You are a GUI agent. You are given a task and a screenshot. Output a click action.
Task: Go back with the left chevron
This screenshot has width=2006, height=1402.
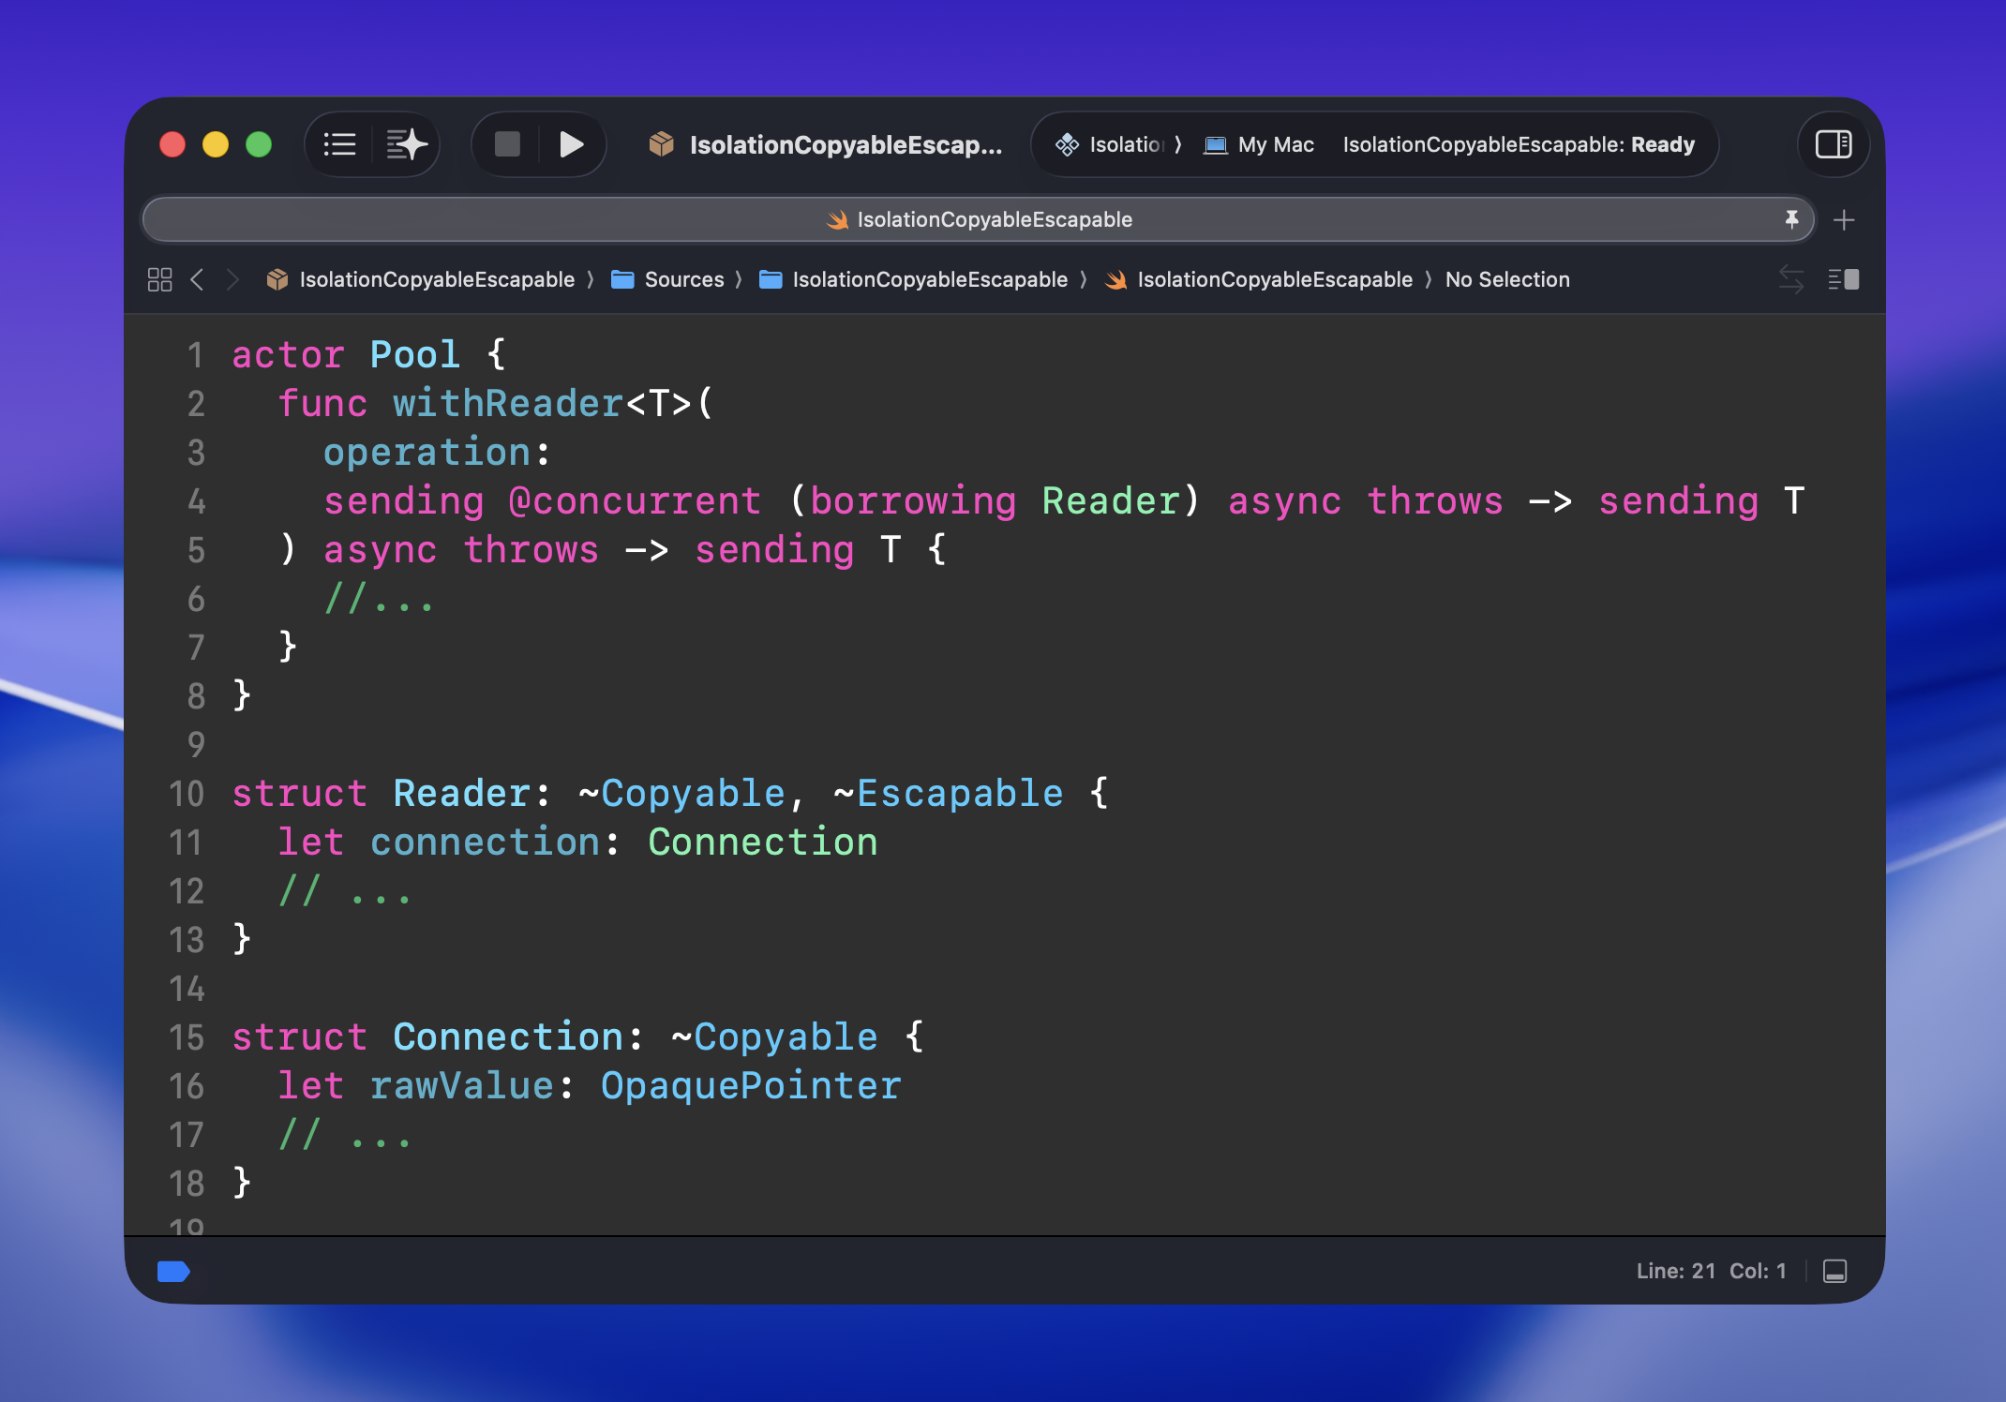197,279
